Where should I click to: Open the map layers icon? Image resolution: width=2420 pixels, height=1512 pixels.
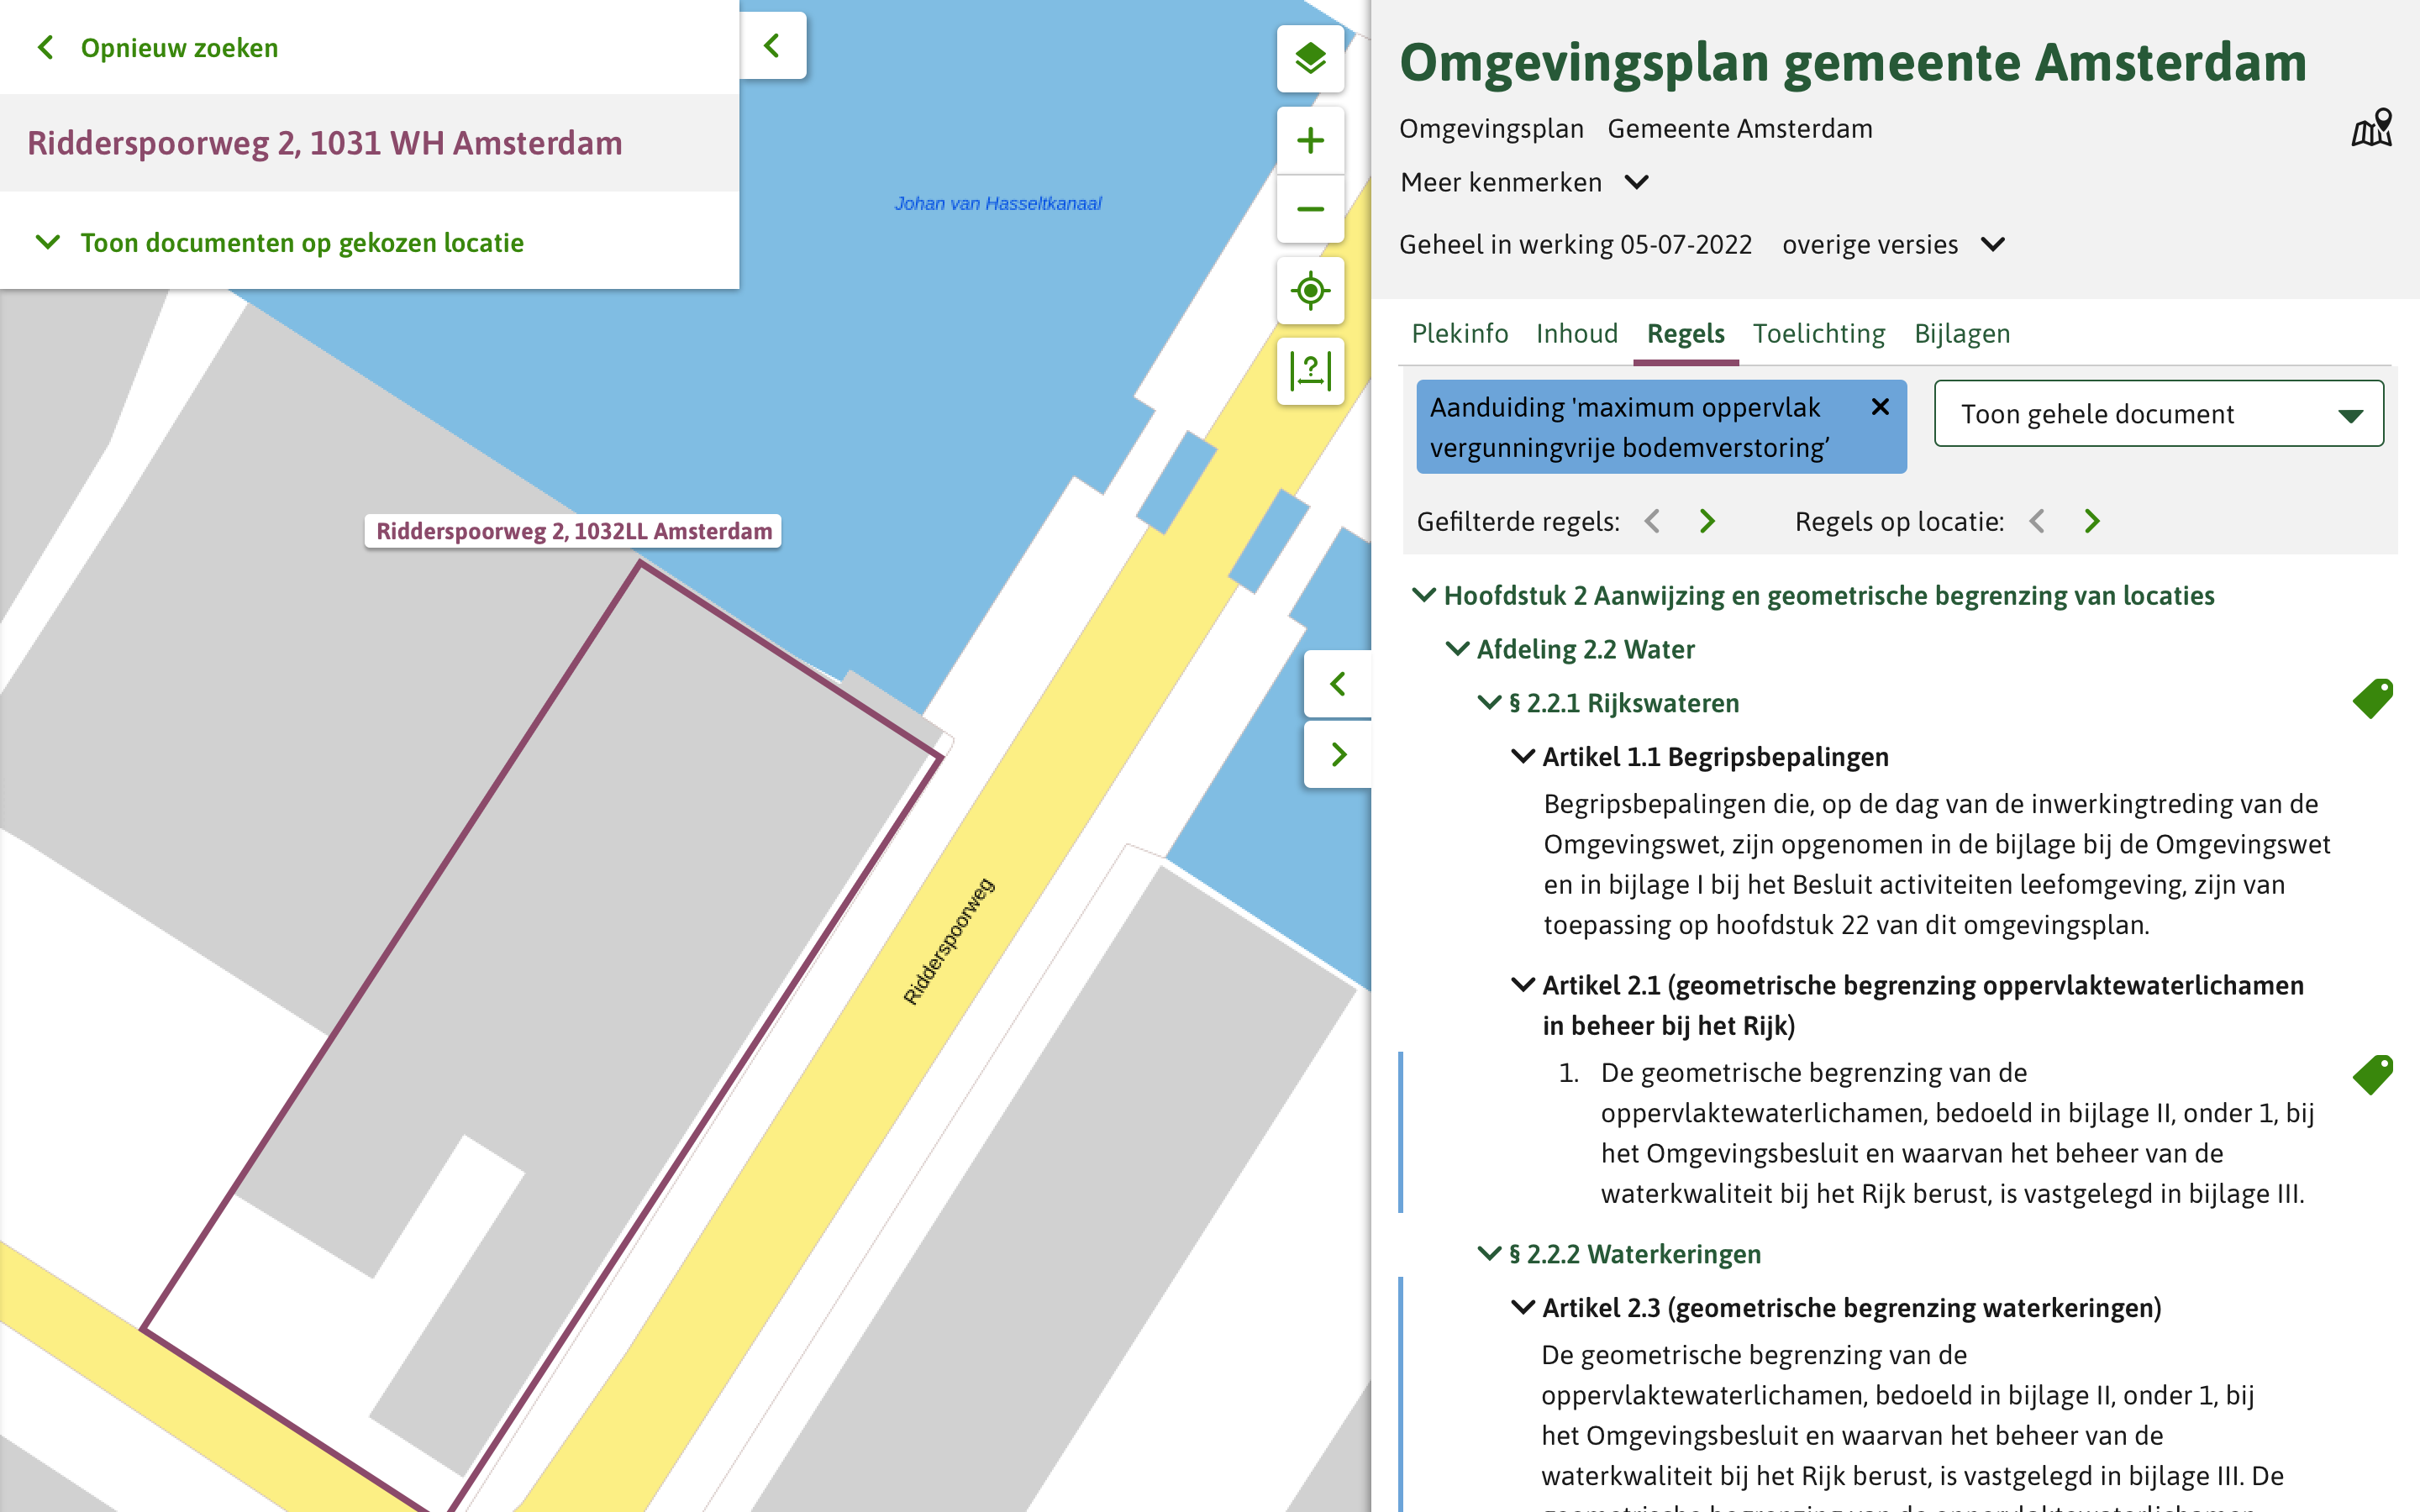click(x=1310, y=58)
